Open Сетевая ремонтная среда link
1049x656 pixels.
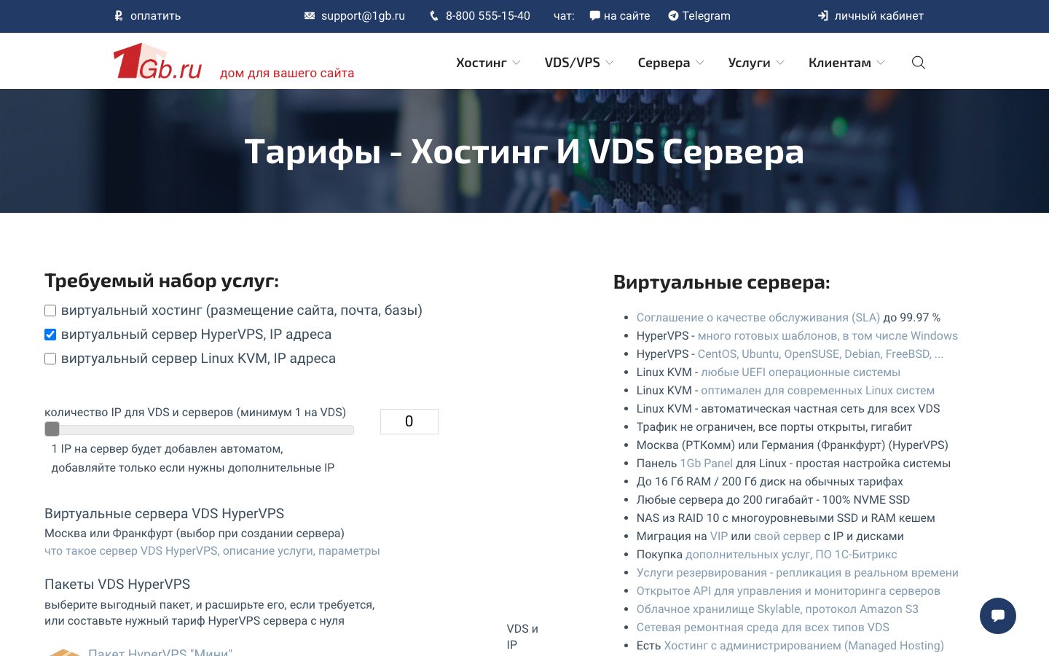pos(763,628)
